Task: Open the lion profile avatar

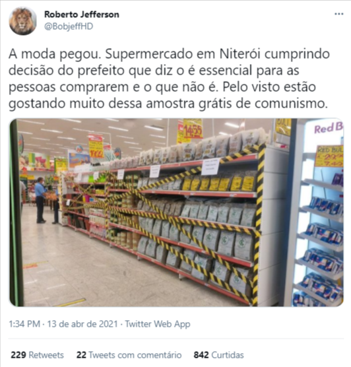Action: coord(22,21)
